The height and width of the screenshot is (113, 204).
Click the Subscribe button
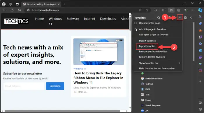(x=55, y=86)
